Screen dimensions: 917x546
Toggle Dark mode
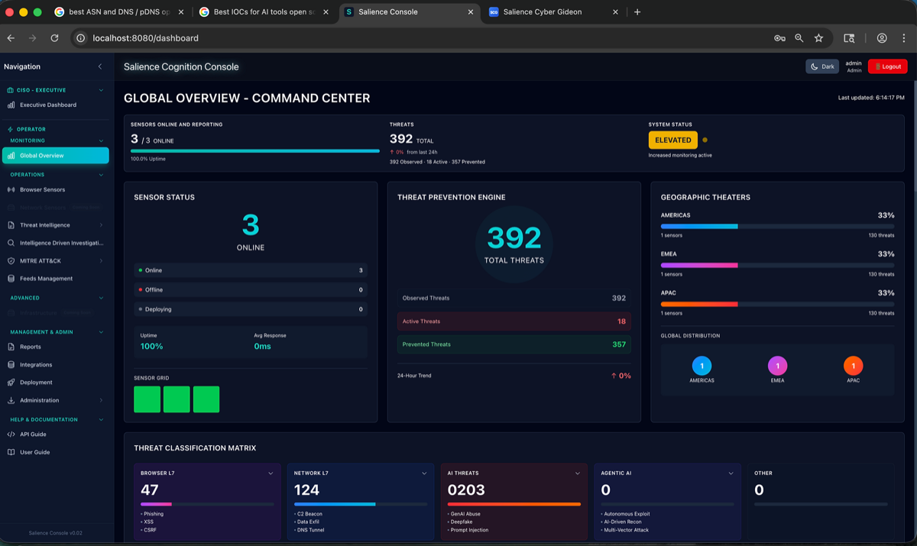tap(822, 66)
